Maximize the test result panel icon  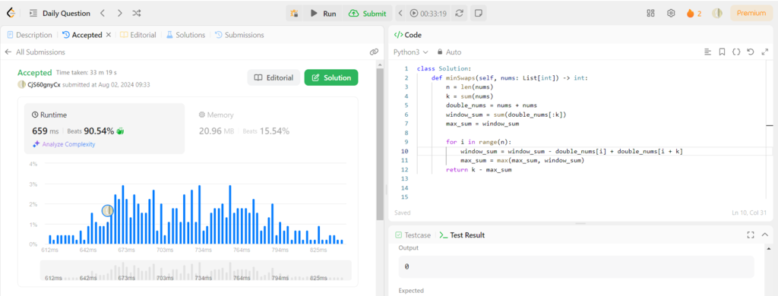pyautogui.click(x=751, y=235)
